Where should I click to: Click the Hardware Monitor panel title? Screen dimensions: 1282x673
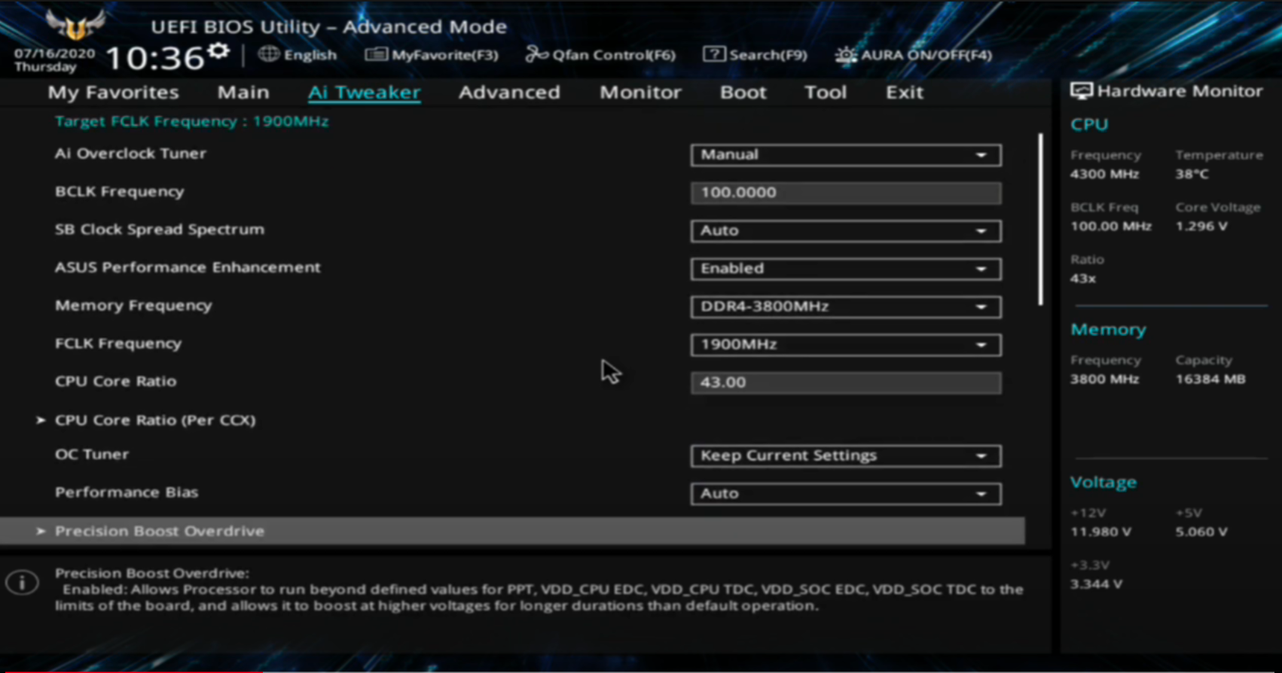[1180, 91]
